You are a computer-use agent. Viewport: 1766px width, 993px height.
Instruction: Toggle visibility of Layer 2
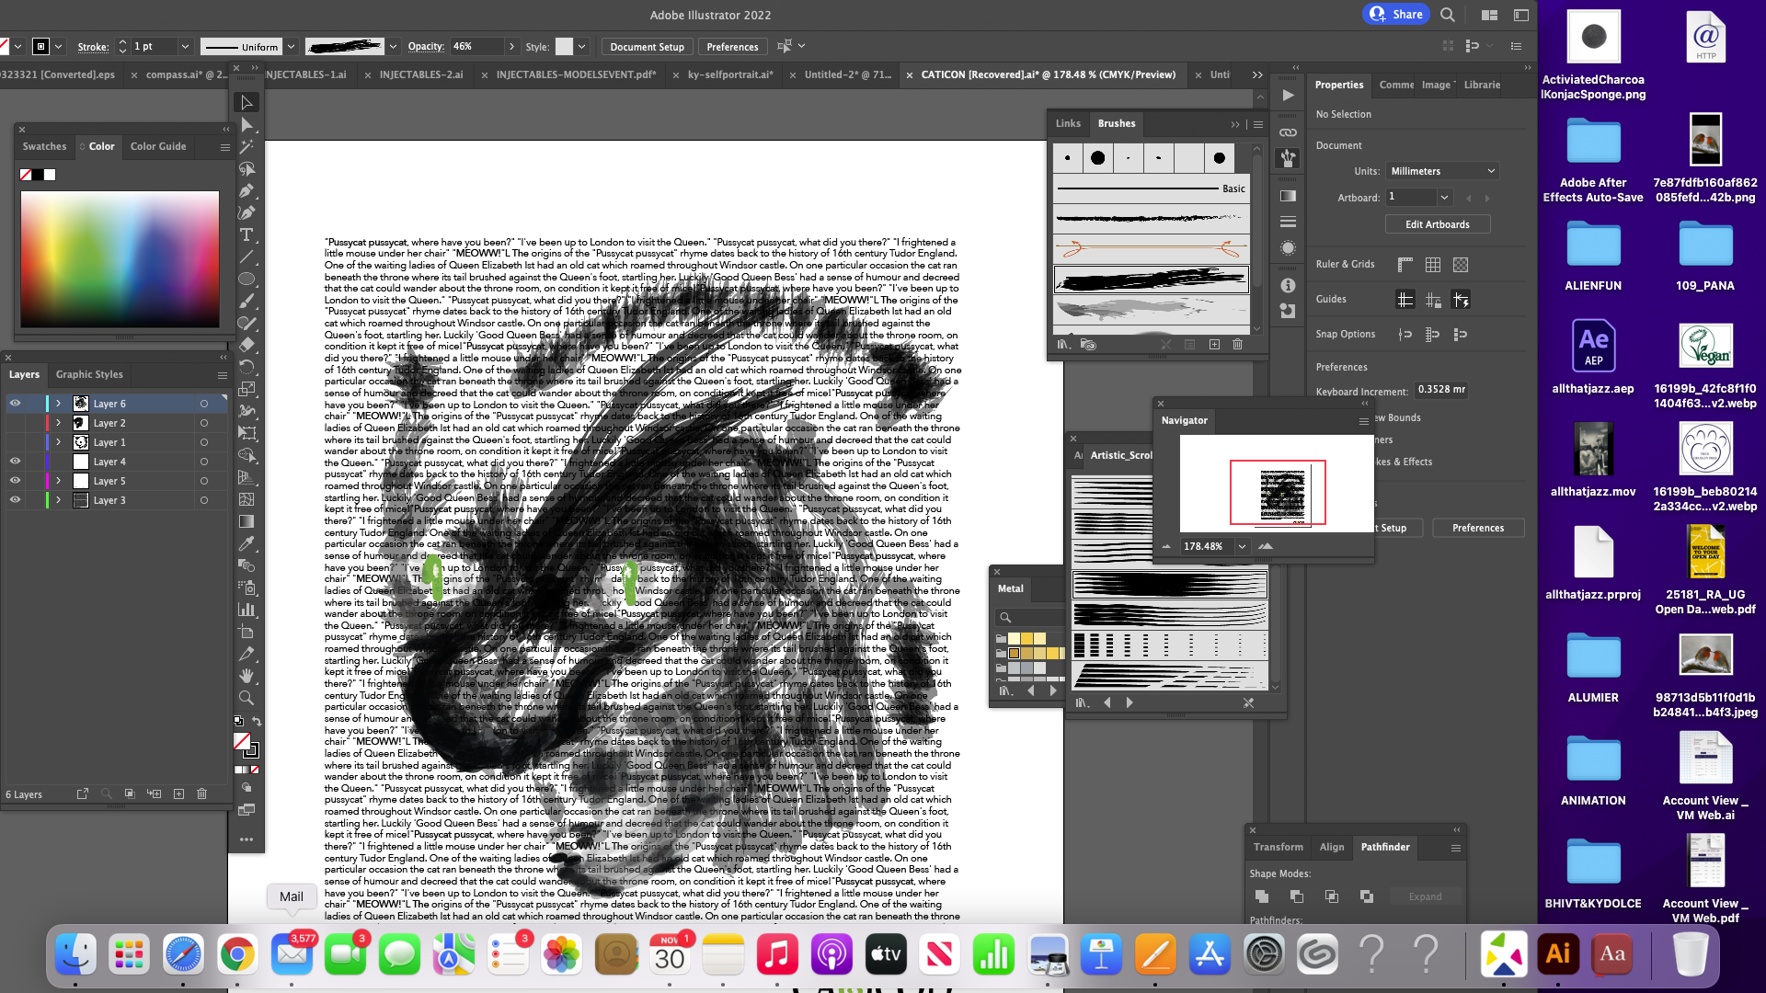click(15, 423)
